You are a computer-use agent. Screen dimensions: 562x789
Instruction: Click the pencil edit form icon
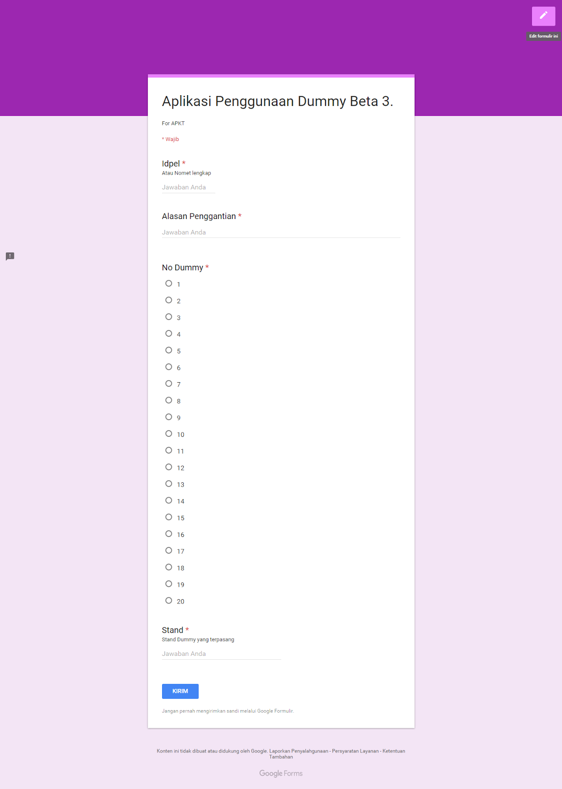(543, 16)
